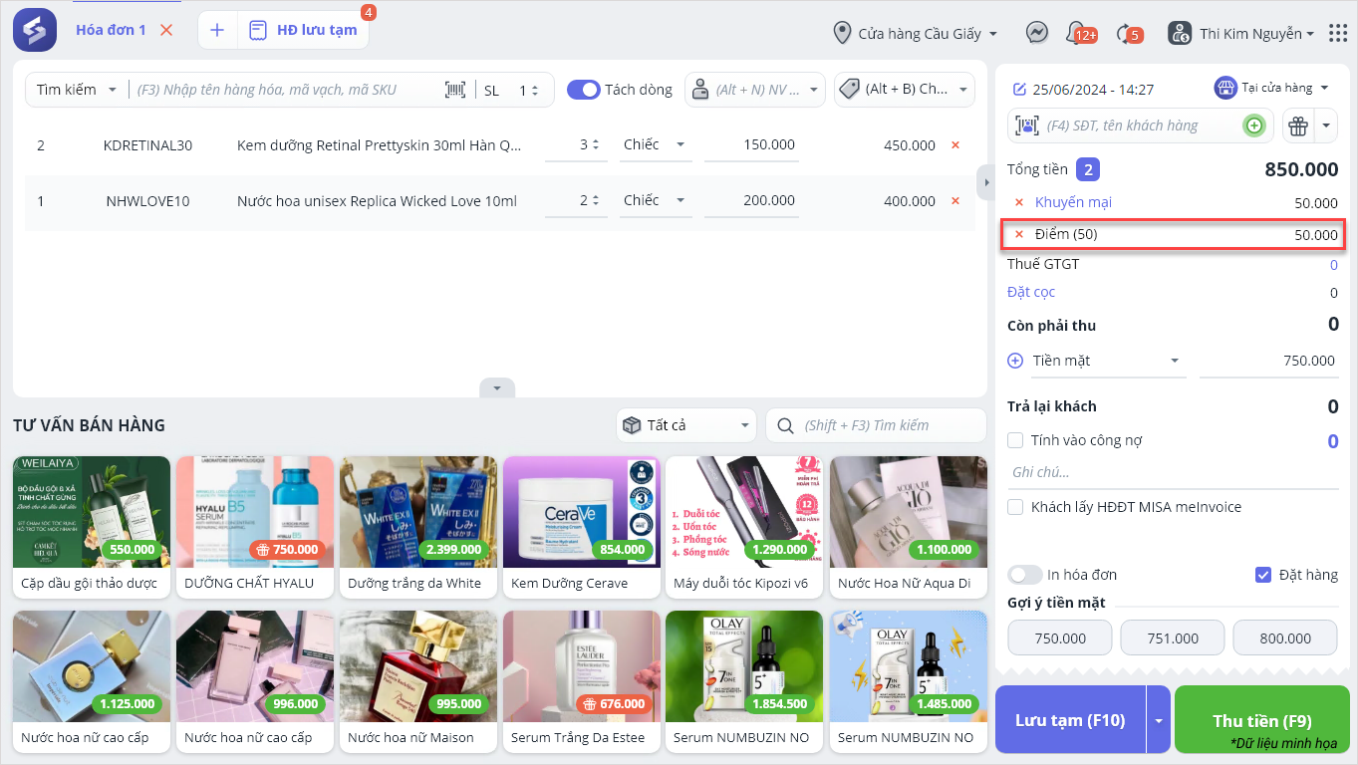Edit the 200.000 unit price field
Viewport: 1358px width, 765px height.
(751, 201)
